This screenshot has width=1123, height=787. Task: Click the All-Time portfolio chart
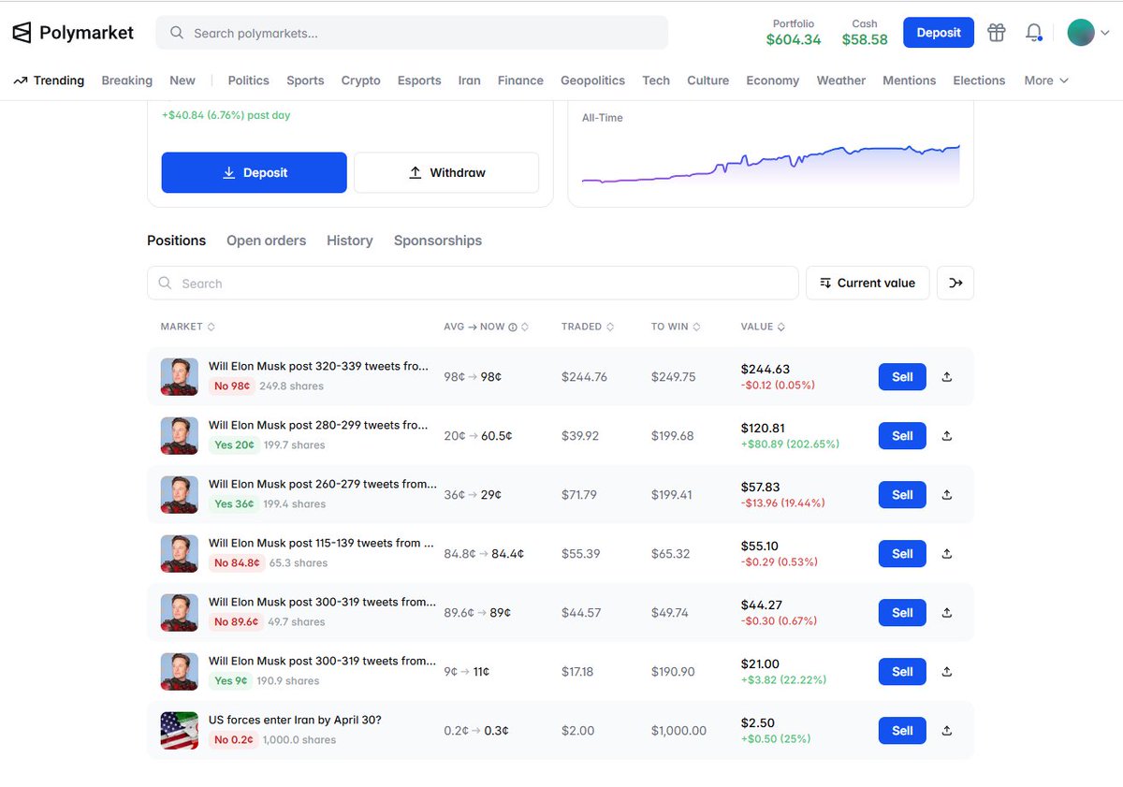tap(770, 164)
